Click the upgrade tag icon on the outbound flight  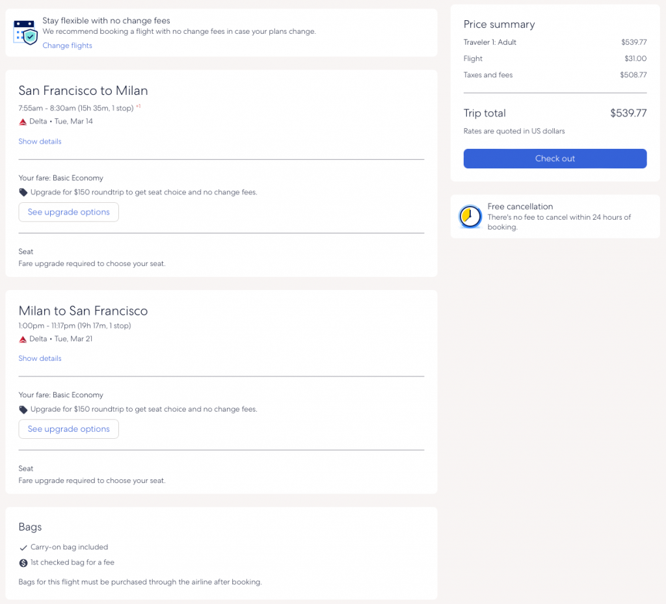[x=23, y=192]
